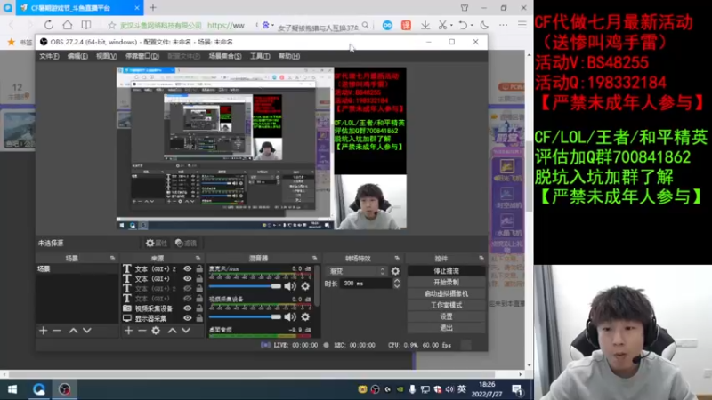Screen dimensions: 712x400
Task: Toggle visibility of 显示器采集 source
Action: (x=187, y=318)
